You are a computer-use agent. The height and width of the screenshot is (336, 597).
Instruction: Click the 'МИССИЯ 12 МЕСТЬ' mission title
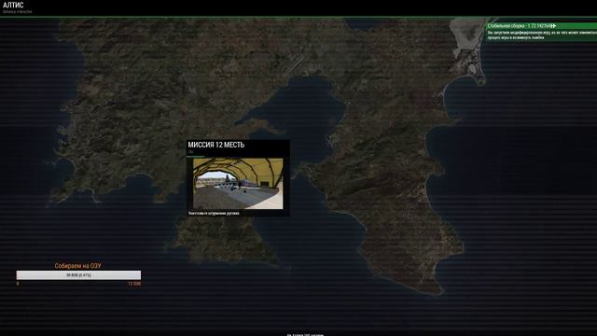coord(215,145)
